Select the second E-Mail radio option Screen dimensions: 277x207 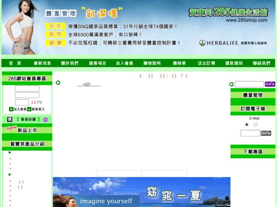point(255,125)
